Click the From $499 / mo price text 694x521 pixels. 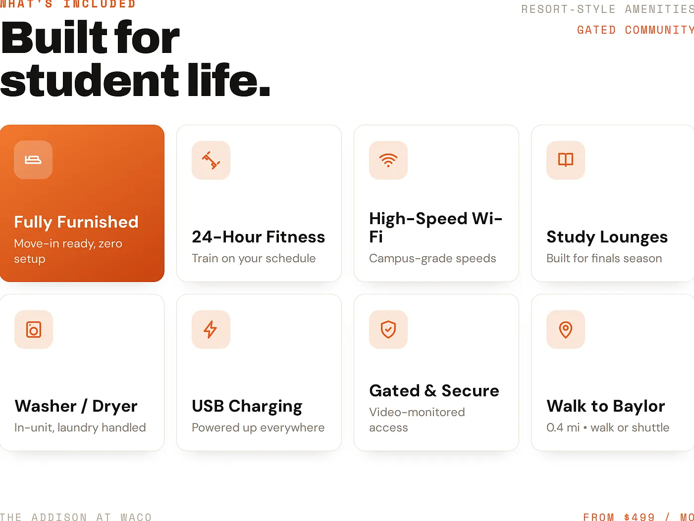click(639, 517)
